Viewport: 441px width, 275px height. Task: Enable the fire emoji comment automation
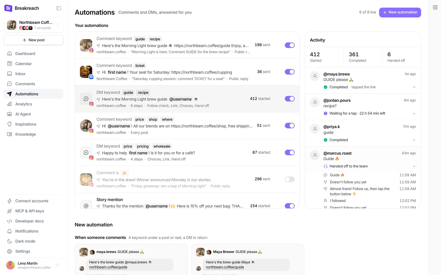(290, 179)
